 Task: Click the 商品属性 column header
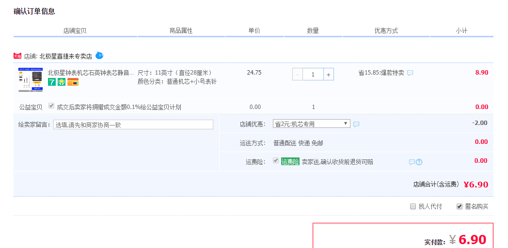click(x=181, y=31)
